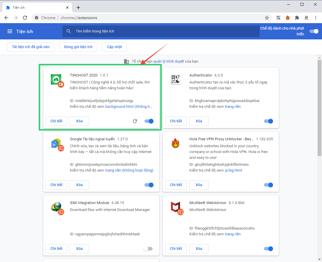
Task: Open the QR code extension icon in toolbar
Action: 278,18
